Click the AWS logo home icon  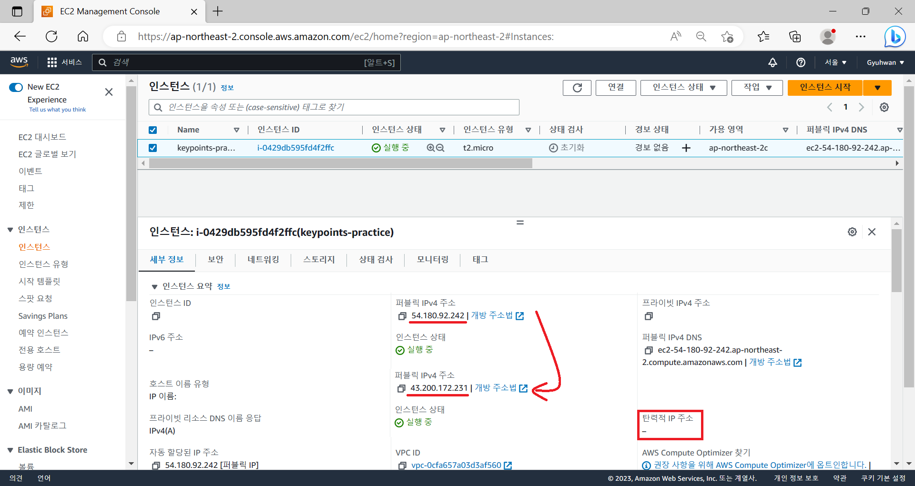click(x=19, y=62)
